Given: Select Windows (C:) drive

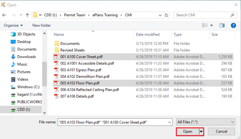Looking at the screenshot, I should [x=25, y=87].
